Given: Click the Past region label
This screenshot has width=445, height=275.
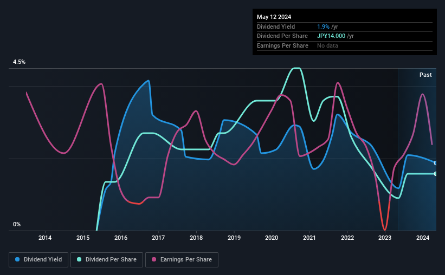Looking at the screenshot, I should pos(425,75).
